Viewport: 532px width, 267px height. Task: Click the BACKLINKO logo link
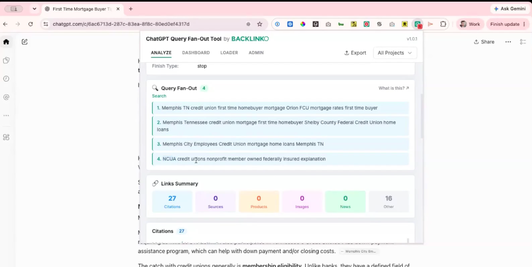(250, 39)
